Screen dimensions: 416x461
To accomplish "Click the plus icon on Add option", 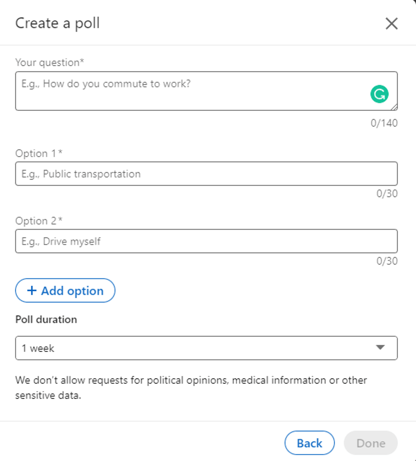I will [32, 291].
